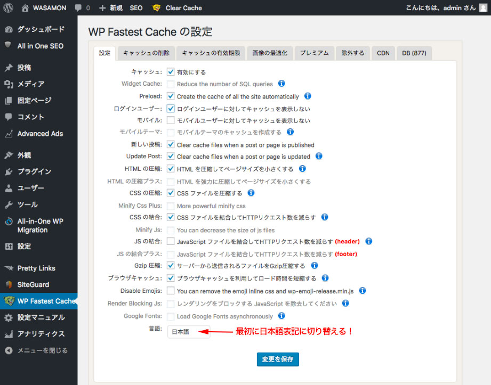Open the 除外する tab

tap(353, 53)
